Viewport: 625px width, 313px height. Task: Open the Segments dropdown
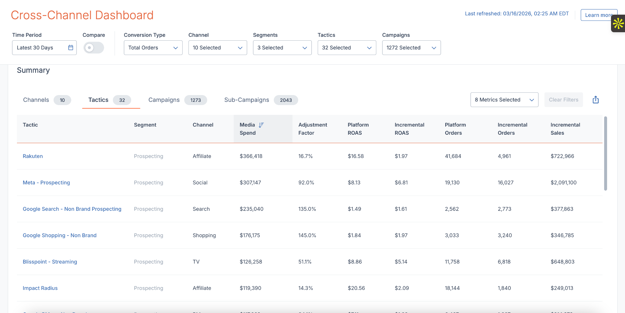pyautogui.click(x=282, y=48)
